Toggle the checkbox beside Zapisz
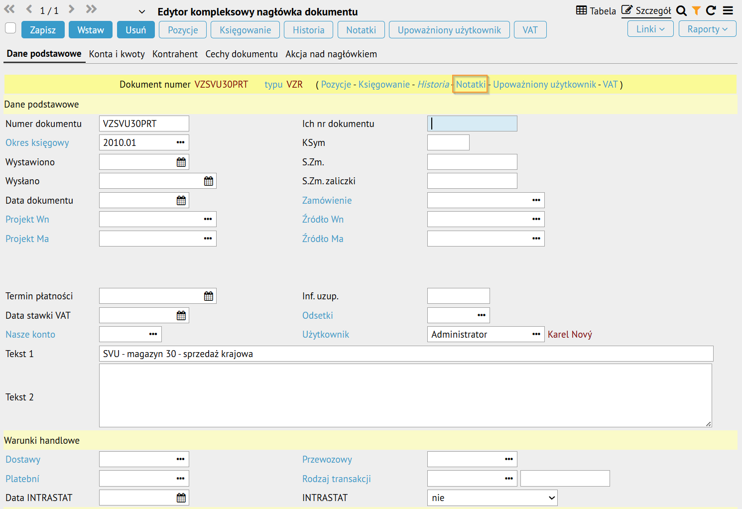 pyautogui.click(x=10, y=28)
